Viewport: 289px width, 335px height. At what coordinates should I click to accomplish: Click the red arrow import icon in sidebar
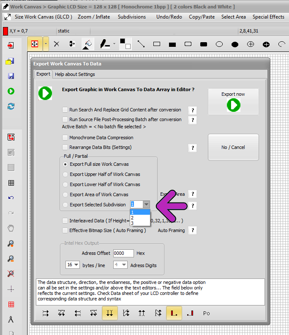click(x=11, y=46)
